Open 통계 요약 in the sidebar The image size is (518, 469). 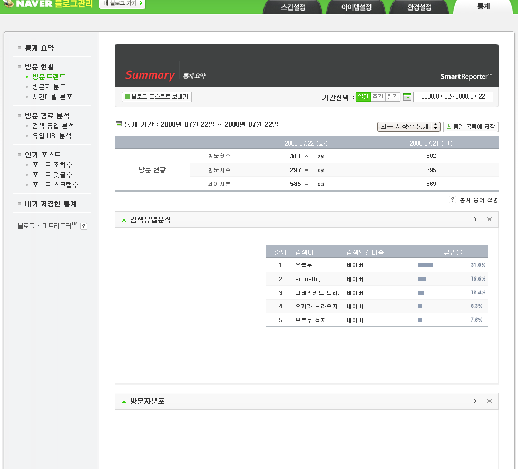point(40,48)
